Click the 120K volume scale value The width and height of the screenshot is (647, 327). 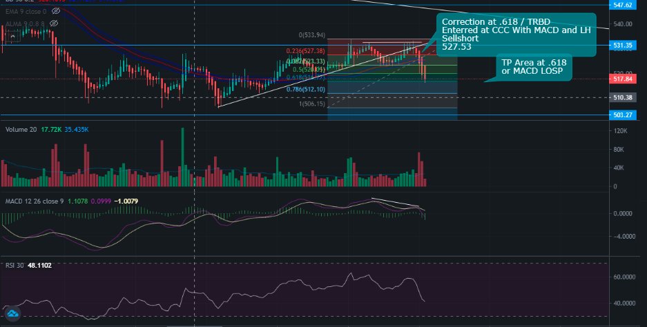[621, 130]
